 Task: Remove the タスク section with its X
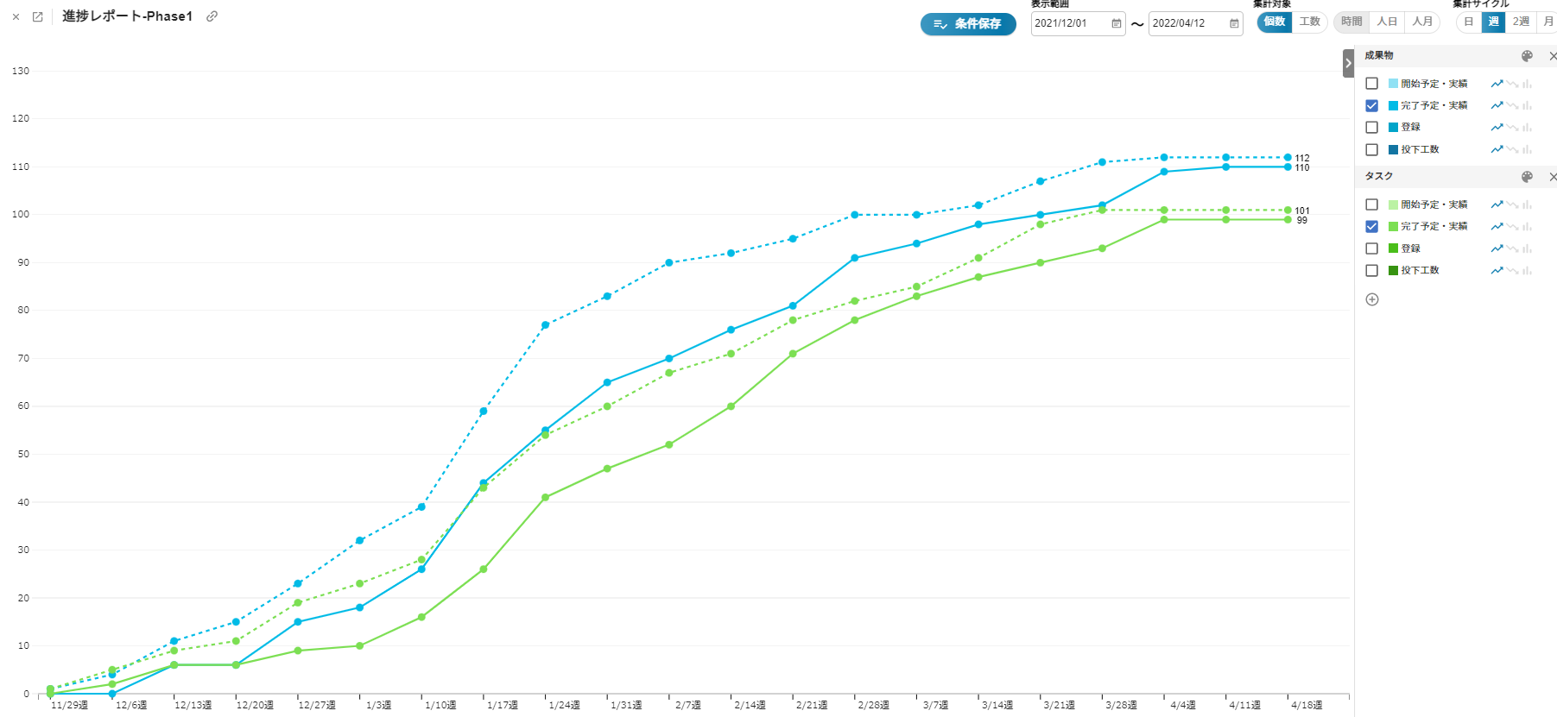click(1553, 177)
